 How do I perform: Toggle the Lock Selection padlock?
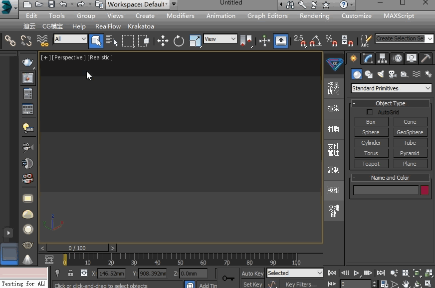point(70,273)
